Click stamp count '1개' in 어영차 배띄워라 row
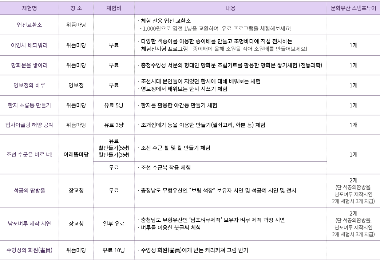The width and height of the screenshot is (380, 261). coord(353,45)
